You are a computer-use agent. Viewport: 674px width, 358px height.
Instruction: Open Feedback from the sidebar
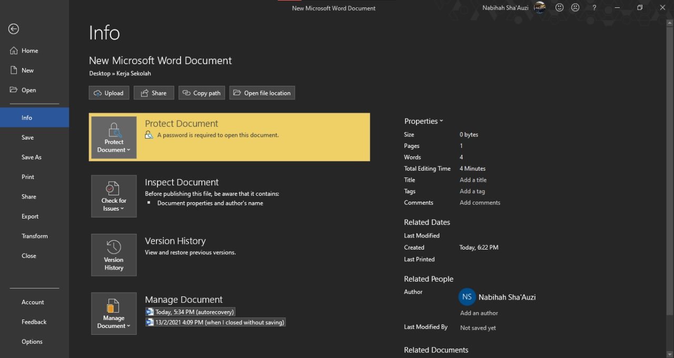click(x=34, y=322)
